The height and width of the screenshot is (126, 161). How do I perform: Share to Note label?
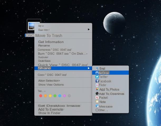102,102
